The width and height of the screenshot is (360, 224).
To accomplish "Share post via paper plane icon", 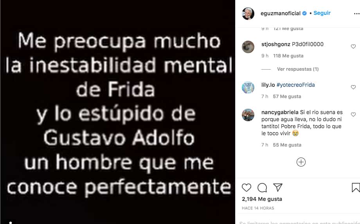I will 278,188.
